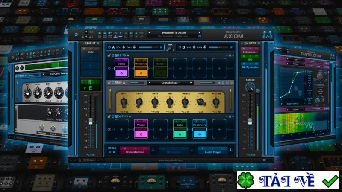Viewport: 342px width, 192px height.
Task: Click the amp VOLUME knob
Action: coord(216,102)
